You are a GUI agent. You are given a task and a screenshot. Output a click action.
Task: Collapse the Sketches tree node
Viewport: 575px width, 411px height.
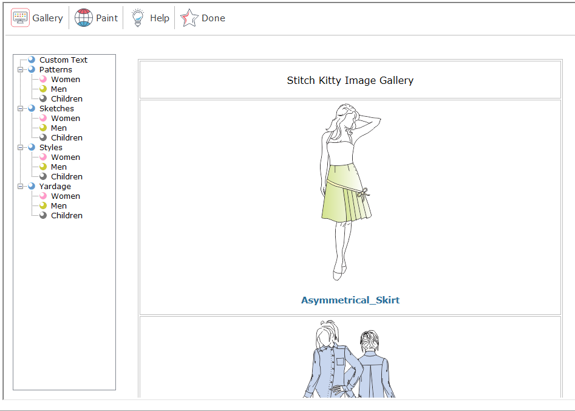point(21,108)
